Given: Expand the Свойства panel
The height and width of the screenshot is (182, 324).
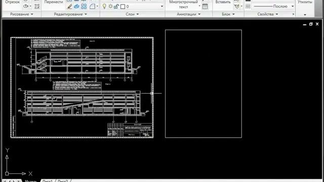Looking at the screenshot, I should (x=268, y=14).
